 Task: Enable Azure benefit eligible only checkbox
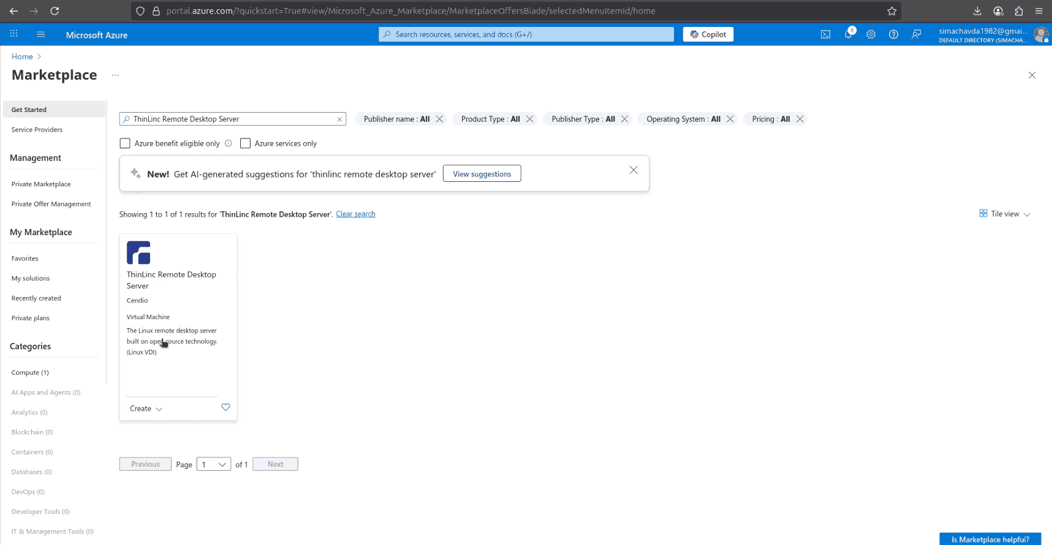click(x=125, y=143)
